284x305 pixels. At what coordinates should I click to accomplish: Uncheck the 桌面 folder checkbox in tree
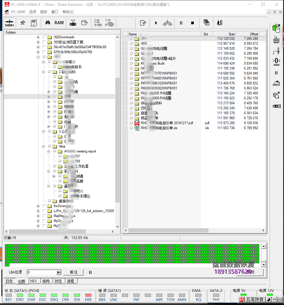click(x=50, y=201)
